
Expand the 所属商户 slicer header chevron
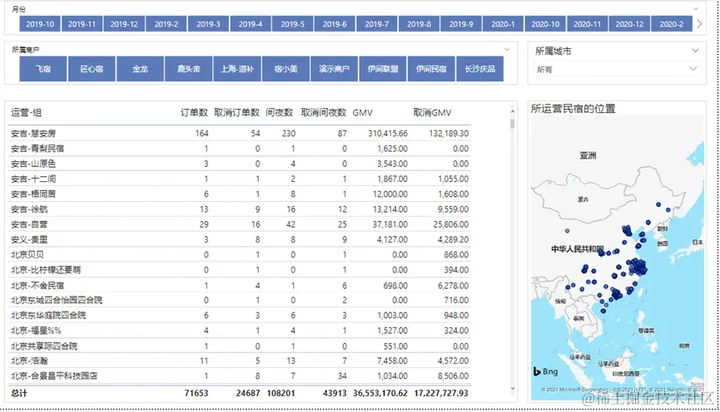pyautogui.click(x=507, y=49)
